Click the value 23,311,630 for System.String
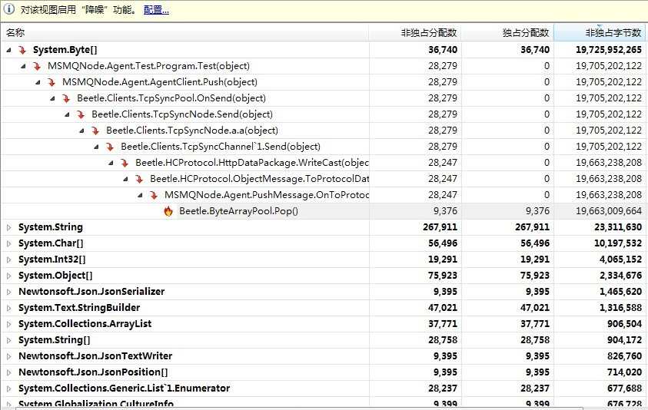 point(618,227)
